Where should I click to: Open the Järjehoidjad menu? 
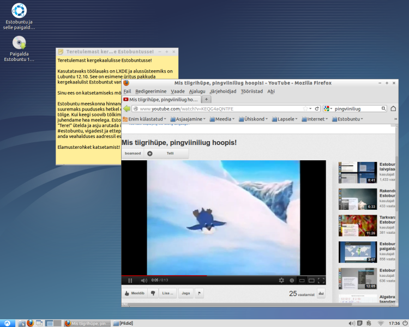[x=222, y=91]
